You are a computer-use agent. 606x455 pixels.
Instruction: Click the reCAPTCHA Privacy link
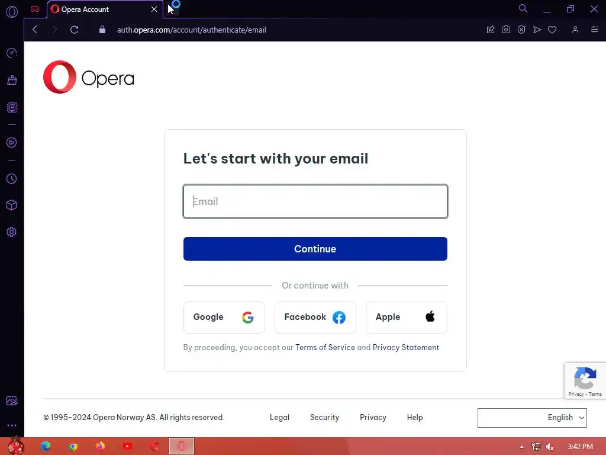pyautogui.click(x=576, y=394)
